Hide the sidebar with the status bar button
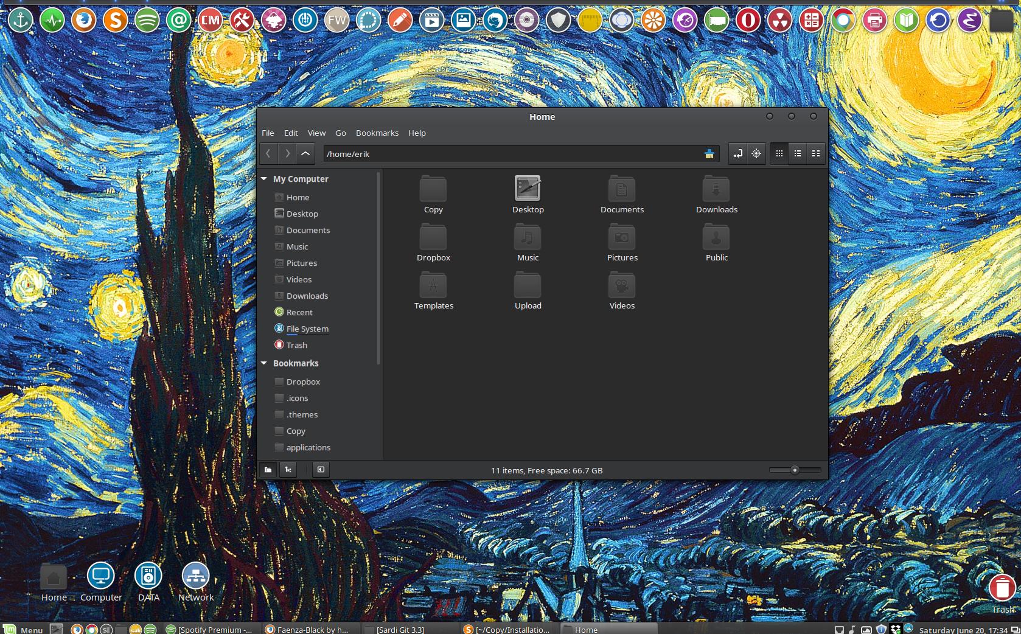 pyautogui.click(x=321, y=470)
